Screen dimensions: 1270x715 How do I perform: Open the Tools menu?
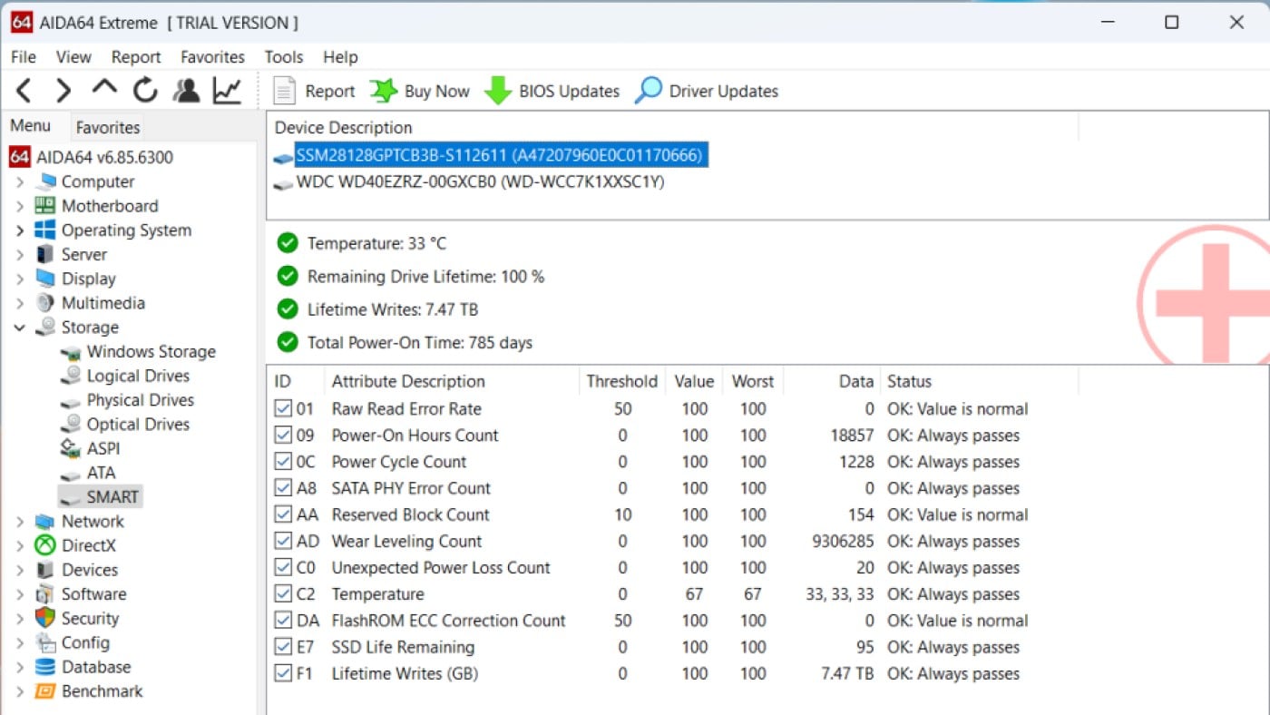(283, 57)
